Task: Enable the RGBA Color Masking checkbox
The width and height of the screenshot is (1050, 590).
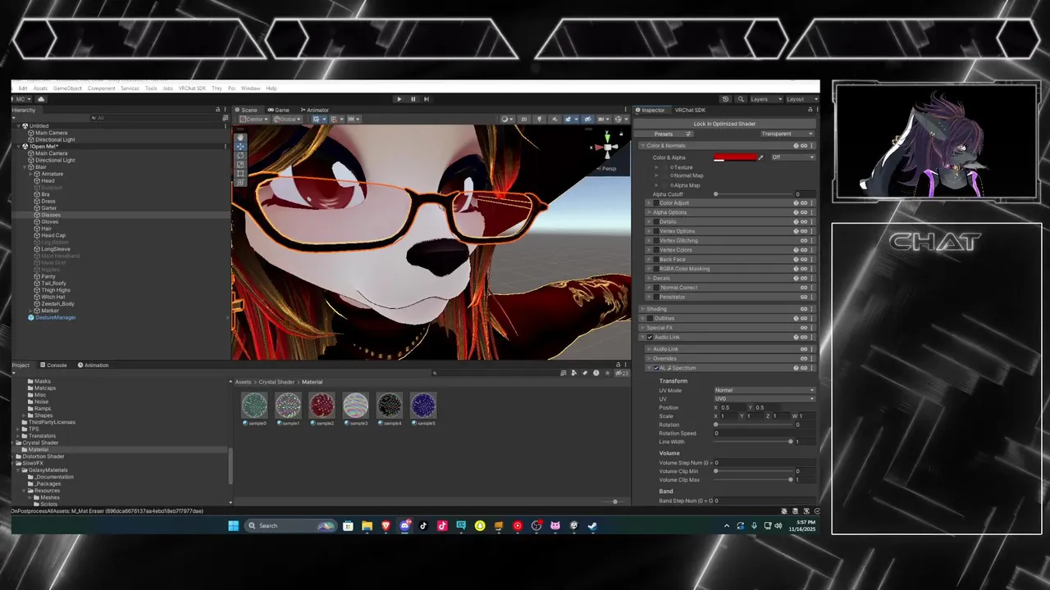Action: pos(656,268)
